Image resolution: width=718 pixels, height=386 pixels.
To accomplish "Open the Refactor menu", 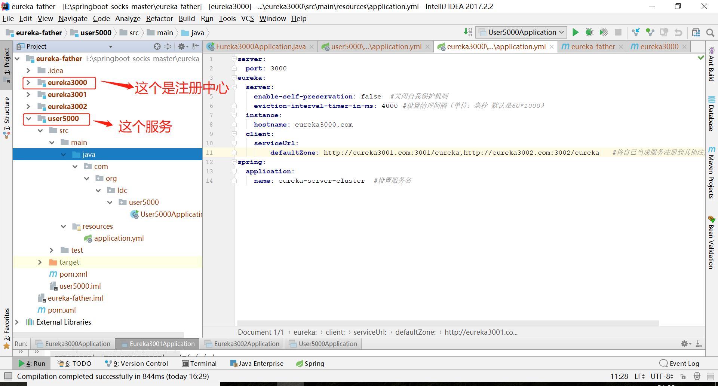I will tap(159, 18).
